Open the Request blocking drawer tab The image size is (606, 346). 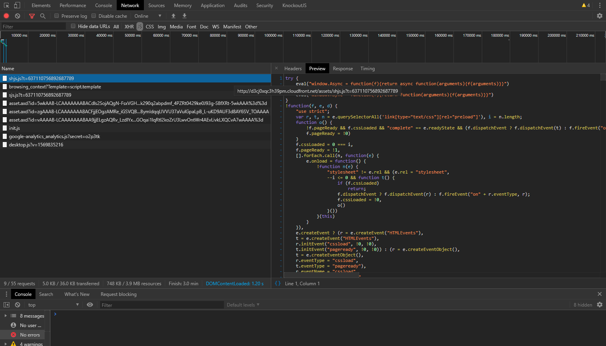pos(118,294)
